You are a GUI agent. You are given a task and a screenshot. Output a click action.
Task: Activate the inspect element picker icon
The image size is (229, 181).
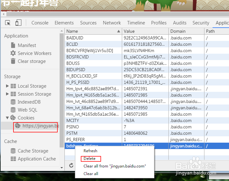point(8,23)
